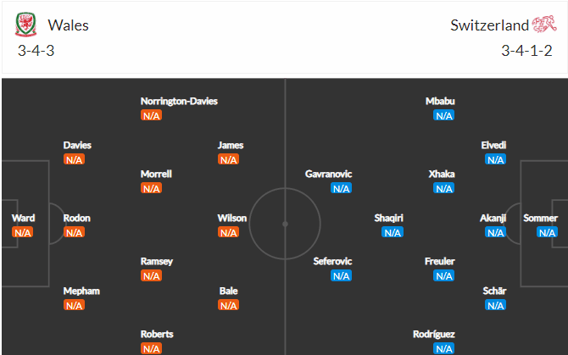Click the Wales team crest icon
568x355 pixels.
pyautogui.click(x=25, y=25)
